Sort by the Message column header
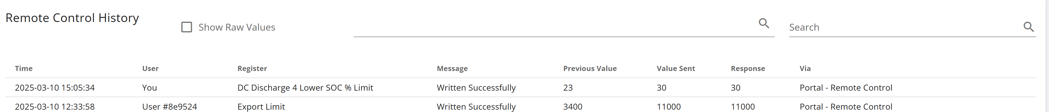Screen dimensions: 1049x112 coord(452,69)
